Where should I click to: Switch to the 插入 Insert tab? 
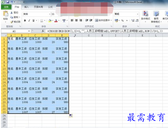point(27,7)
